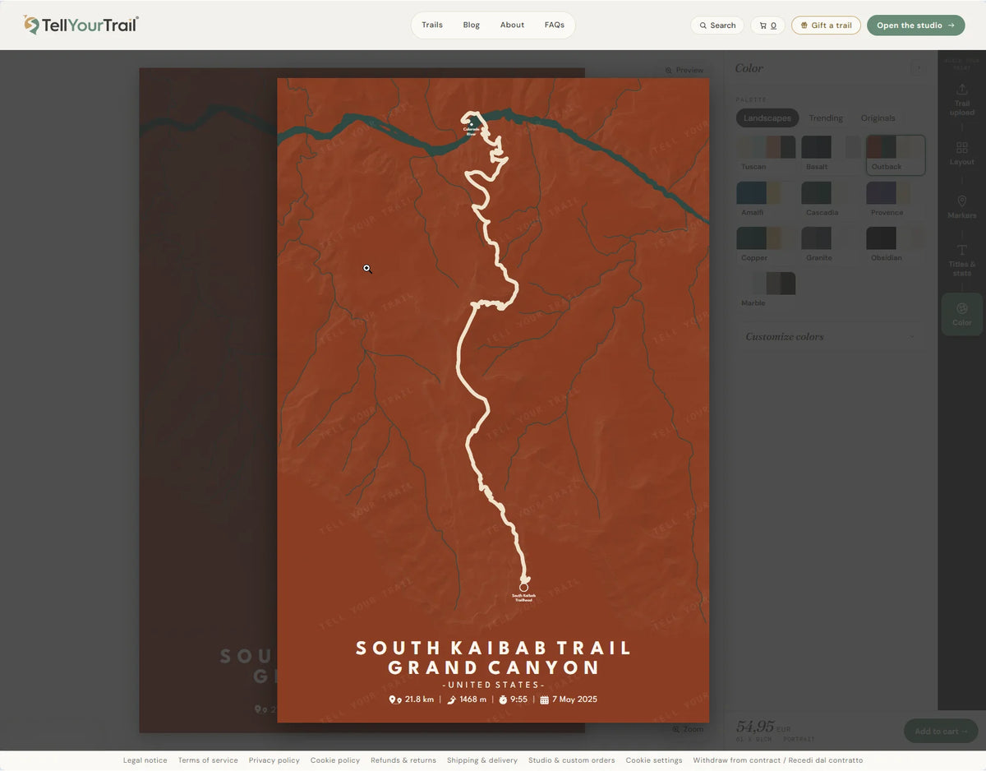This screenshot has height=771, width=986.
Task: Click the 54,95 EUR price
Action: tap(763, 727)
